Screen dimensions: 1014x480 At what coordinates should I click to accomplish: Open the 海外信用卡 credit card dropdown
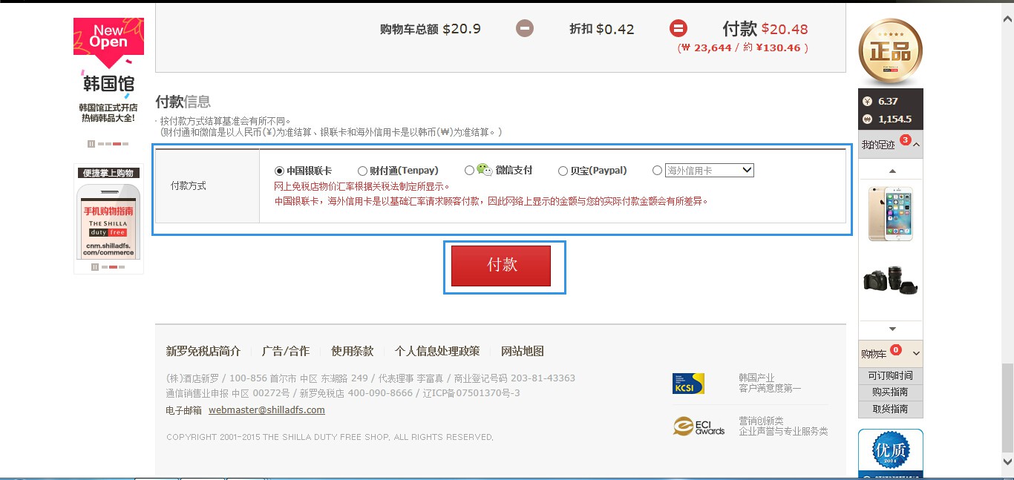point(709,170)
